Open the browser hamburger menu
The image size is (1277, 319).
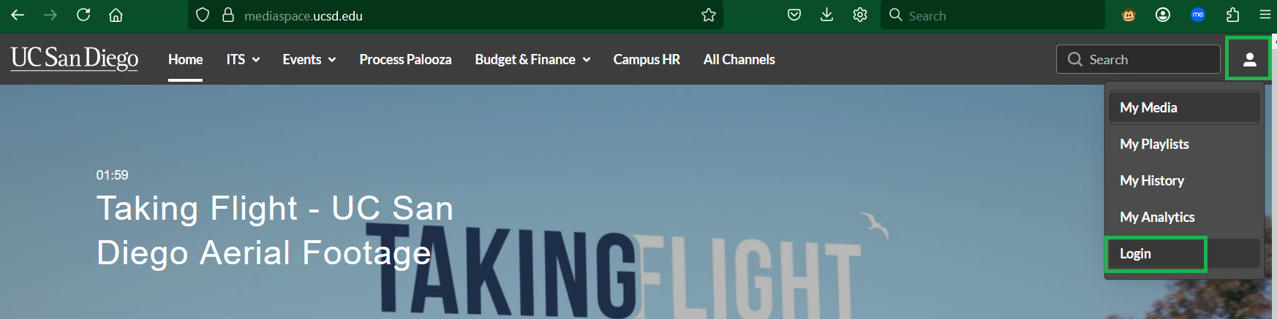pyautogui.click(x=1265, y=15)
